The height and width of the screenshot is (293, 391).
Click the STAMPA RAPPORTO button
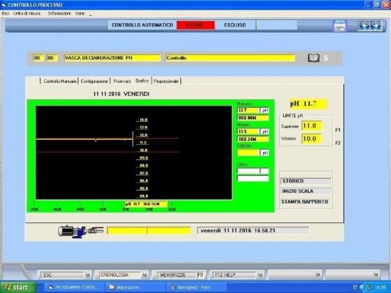click(306, 202)
